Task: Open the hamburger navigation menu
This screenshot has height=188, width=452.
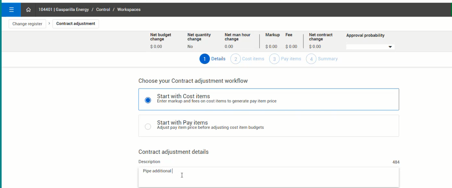Action: pos(11,10)
